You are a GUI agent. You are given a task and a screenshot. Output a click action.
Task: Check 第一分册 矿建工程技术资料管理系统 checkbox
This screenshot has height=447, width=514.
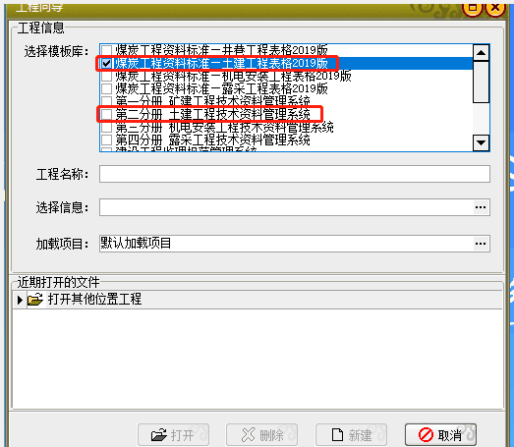pos(106,101)
